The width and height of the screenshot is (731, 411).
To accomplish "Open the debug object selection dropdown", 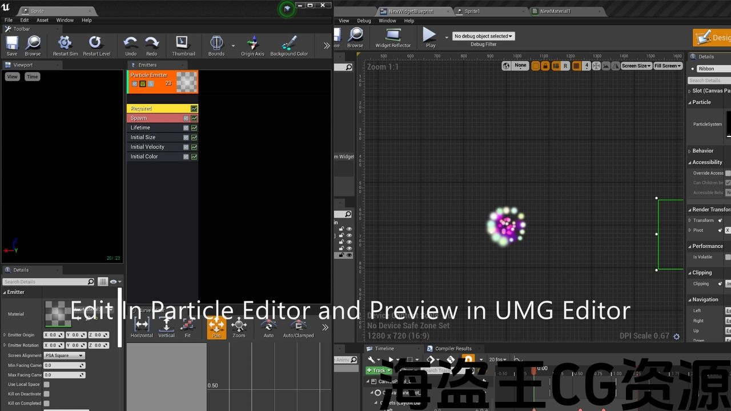I will point(483,36).
